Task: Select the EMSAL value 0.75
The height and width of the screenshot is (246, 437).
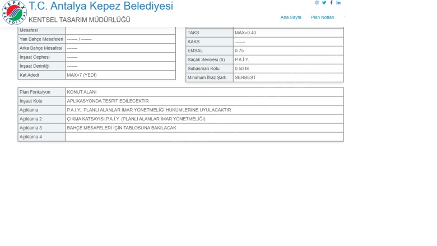Action: click(x=239, y=51)
